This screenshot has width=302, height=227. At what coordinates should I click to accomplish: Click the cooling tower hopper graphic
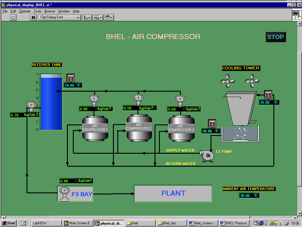pos(240,108)
